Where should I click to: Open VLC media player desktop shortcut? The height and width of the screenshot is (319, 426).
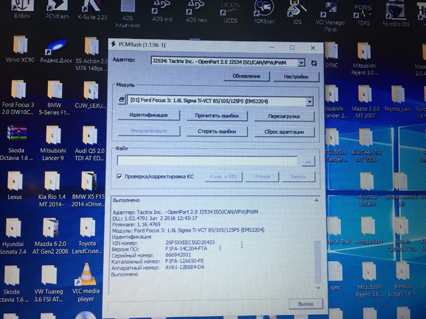pyautogui.click(x=85, y=280)
